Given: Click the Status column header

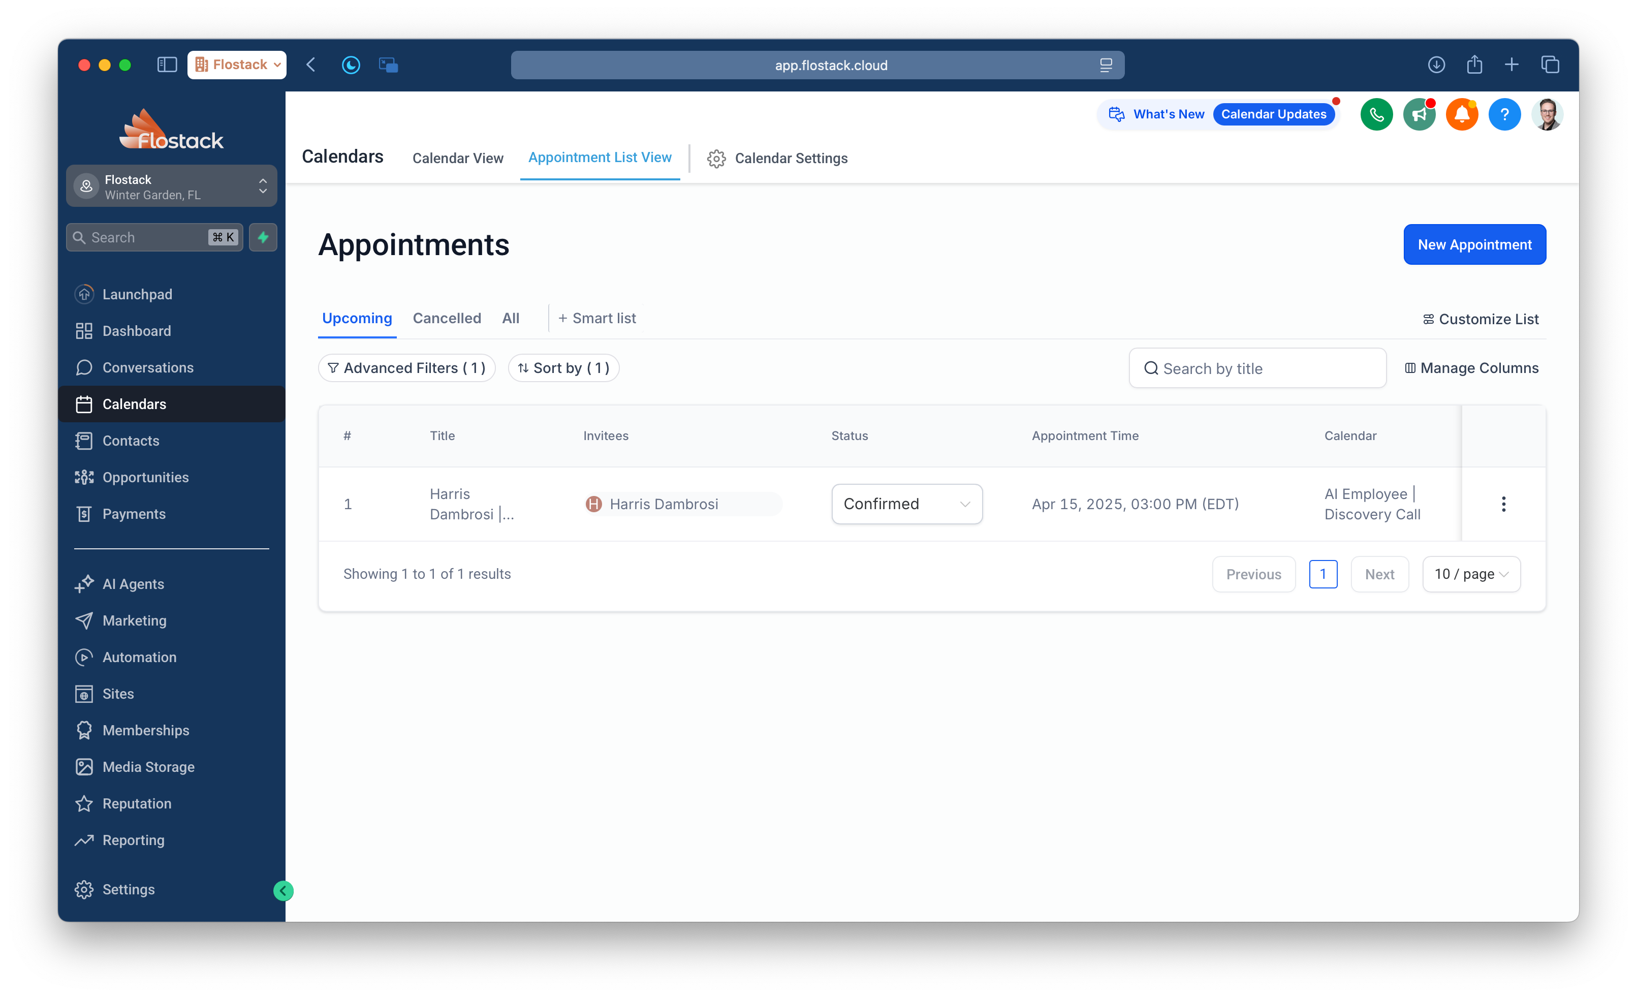Looking at the screenshot, I should (849, 435).
